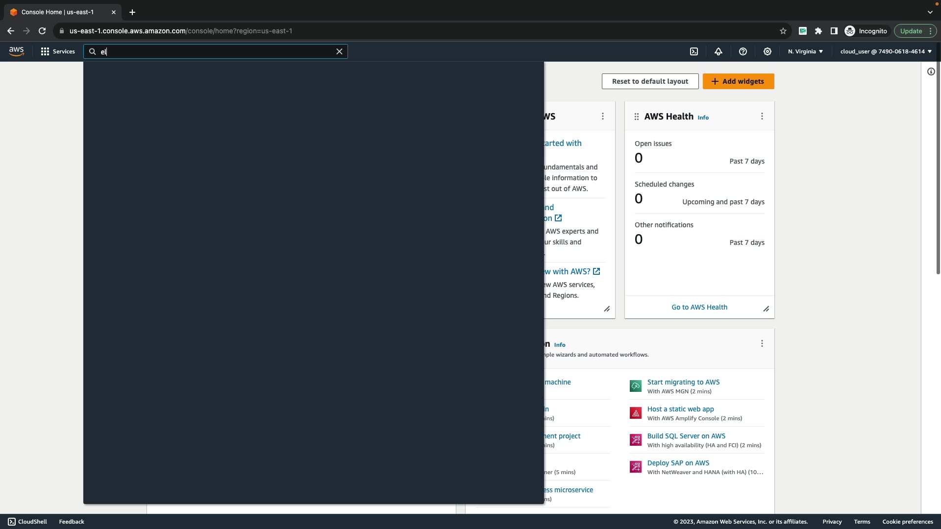The width and height of the screenshot is (941, 529).
Task: Click the Host a static web app icon
Action: 636,413
